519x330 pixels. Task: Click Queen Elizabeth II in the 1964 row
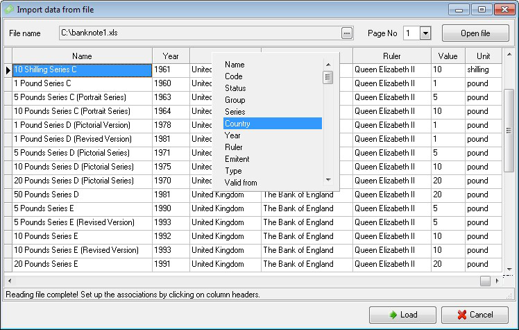pyautogui.click(x=392, y=112)
